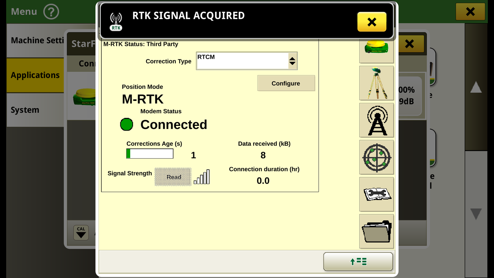
Task: Click the Configure button
Action: coord(286,83)
